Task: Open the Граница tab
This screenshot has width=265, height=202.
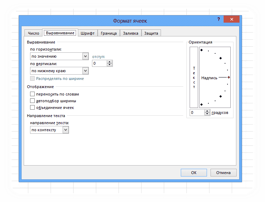Action: click(x=109, y=33)
